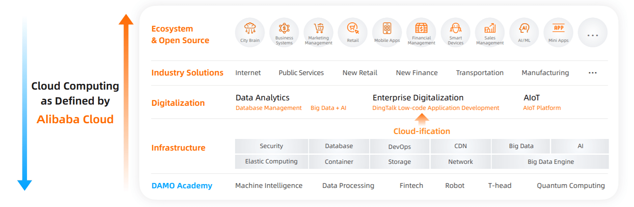Open the Marketing Management icon
This screenshot has width=634, height=207.
point(318,33)
